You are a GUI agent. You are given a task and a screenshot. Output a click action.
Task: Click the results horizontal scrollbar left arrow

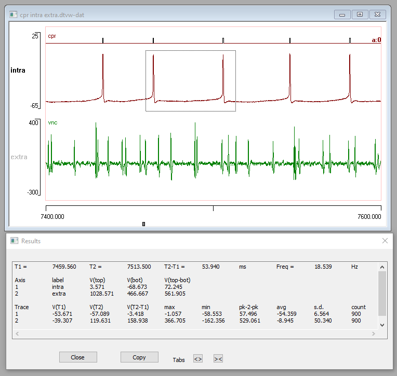click(x=17, y=333)
